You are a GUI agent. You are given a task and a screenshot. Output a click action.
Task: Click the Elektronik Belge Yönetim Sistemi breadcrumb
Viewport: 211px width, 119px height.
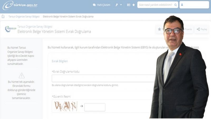[68, 17]
